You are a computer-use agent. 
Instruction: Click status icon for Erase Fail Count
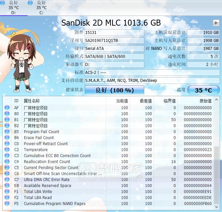pyautogui.click(x=7, y=137)
